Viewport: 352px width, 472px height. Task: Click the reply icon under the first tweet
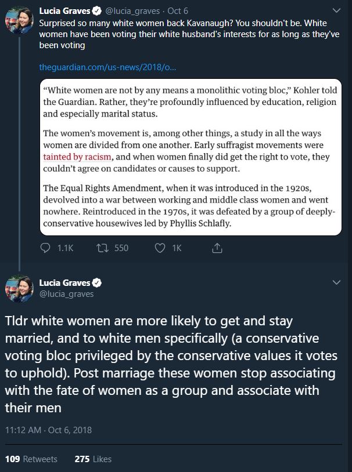[x=47, y=248]
